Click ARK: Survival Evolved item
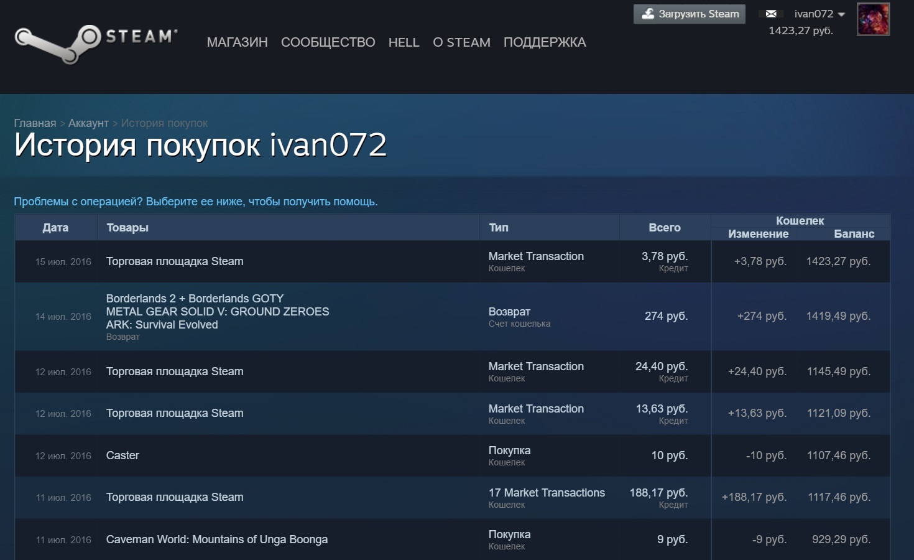 click(162, 325)
